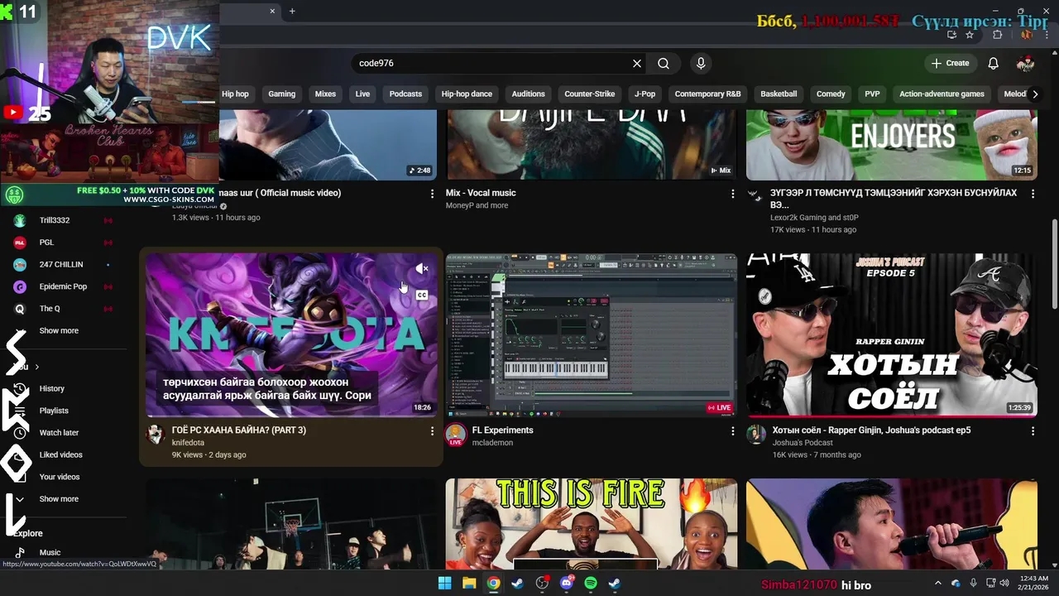
Task: Open the Joshua's Podcast channel avatar
Action: pyautogui.click(x=756, y=435)
